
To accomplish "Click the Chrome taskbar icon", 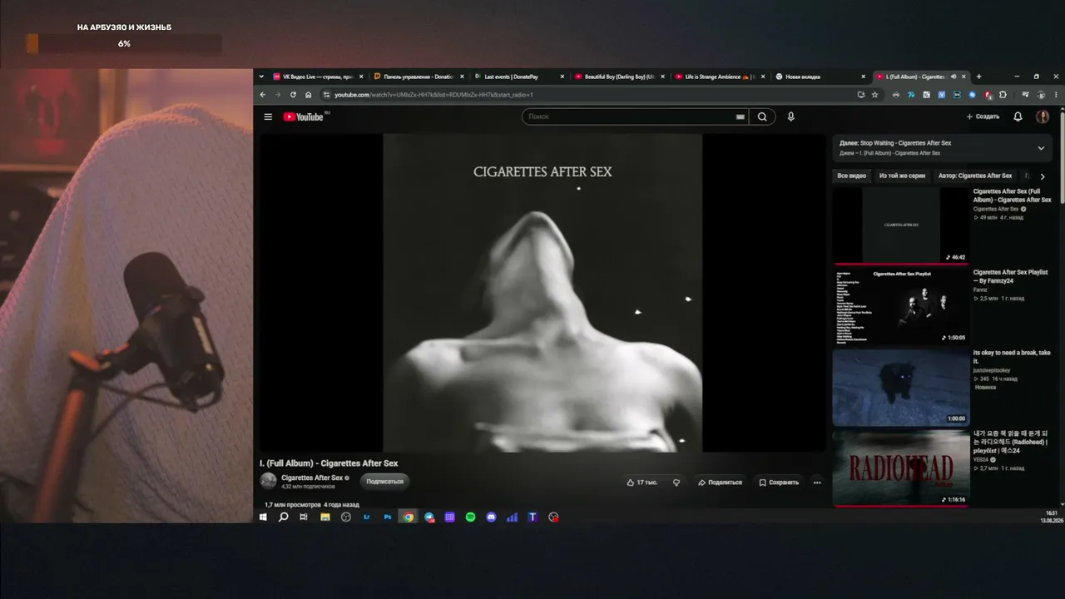I will coord(409,517).
